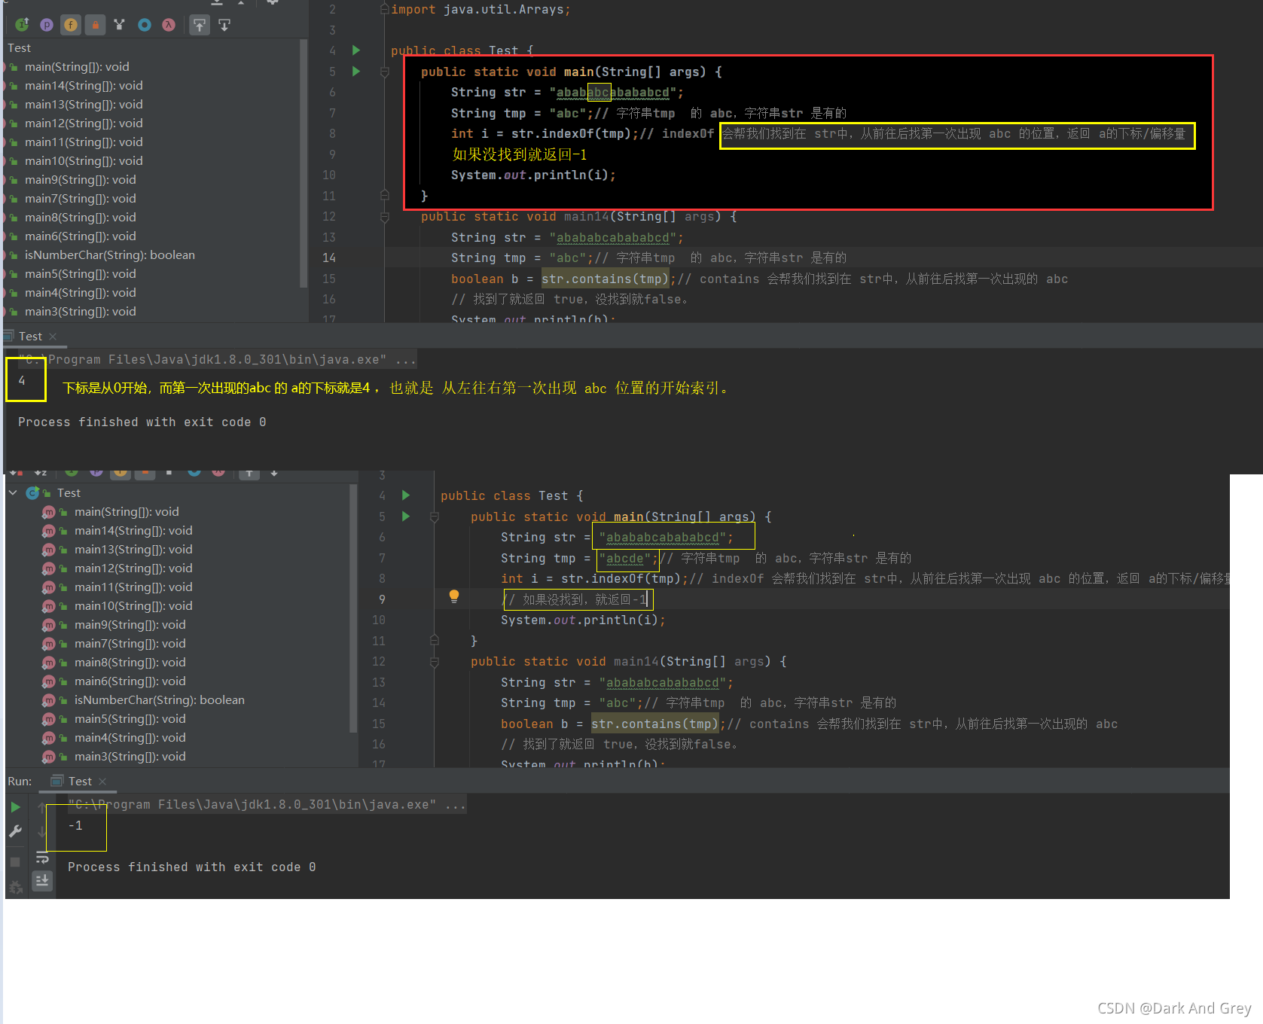The width and height of the screenshot is (1263, 1024).
Task: Collapse main method fold marker at lower line 5
Action: [435, 517]
